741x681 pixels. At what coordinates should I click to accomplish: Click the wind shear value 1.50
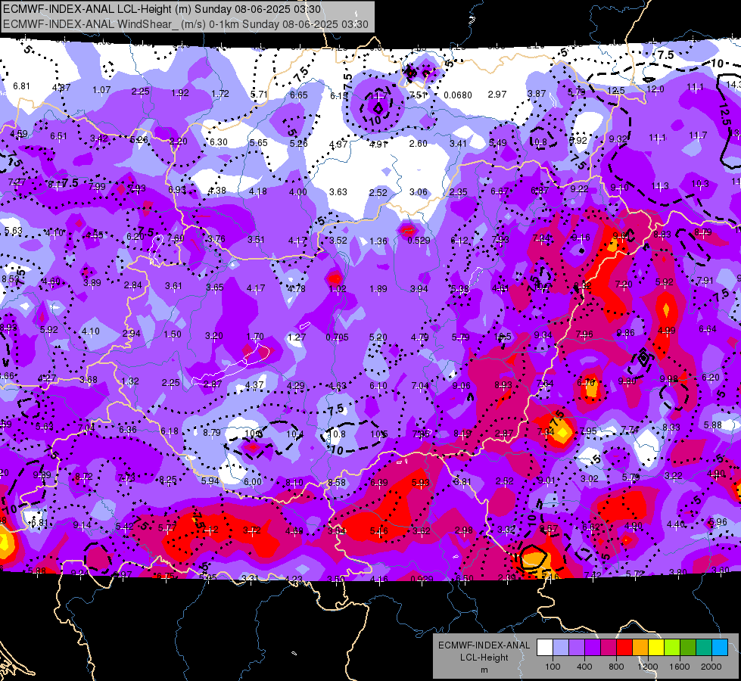[173, 334]
